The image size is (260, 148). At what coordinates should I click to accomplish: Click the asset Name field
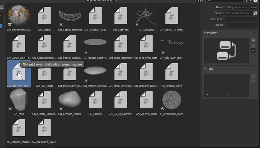242,7
